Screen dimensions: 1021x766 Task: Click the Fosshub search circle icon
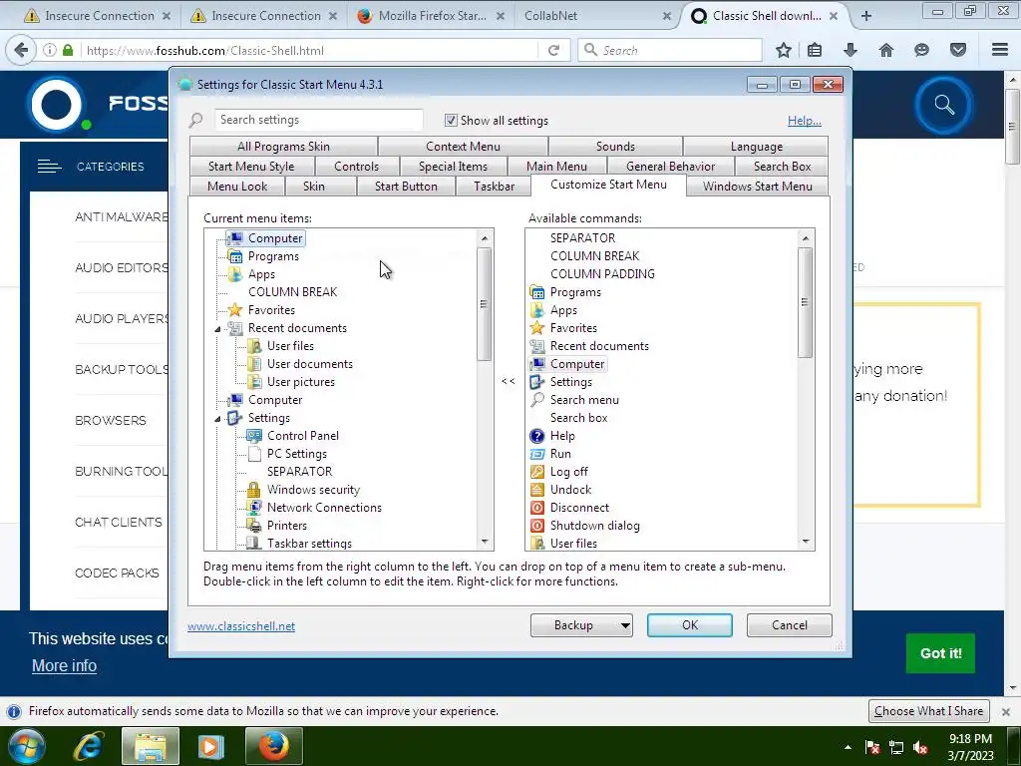pyautogui.click(x=943, y=105)
